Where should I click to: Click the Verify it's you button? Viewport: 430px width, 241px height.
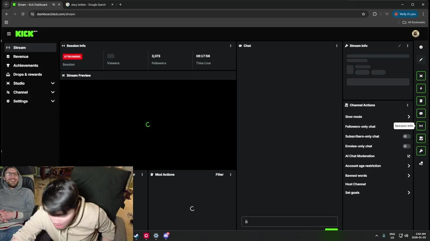coord(405,14)
